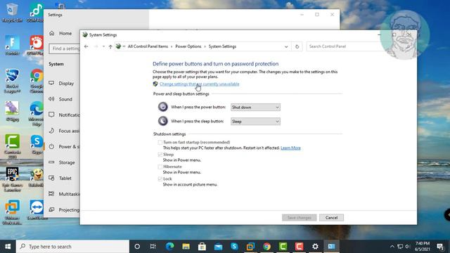
Task: Click the volume tray icon
Action: coord(408,247)
